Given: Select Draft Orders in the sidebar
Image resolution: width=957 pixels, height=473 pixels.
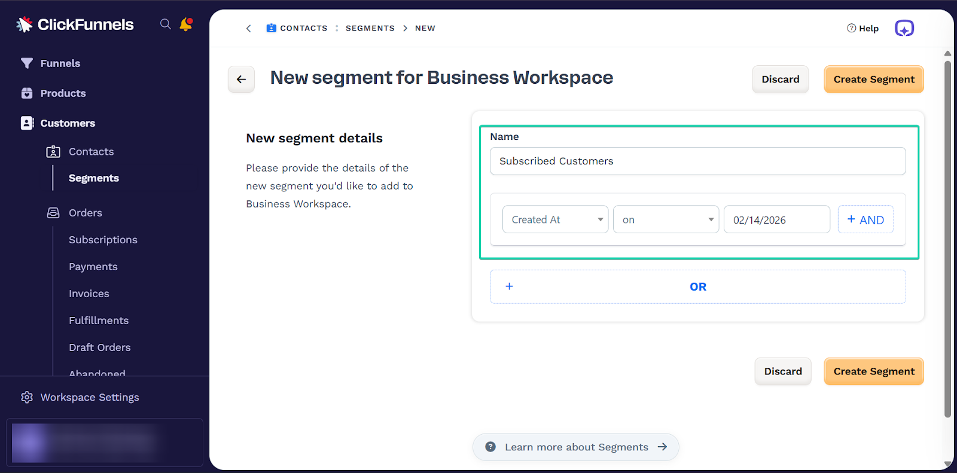Looking at the screenshot, I should (100, 347).
